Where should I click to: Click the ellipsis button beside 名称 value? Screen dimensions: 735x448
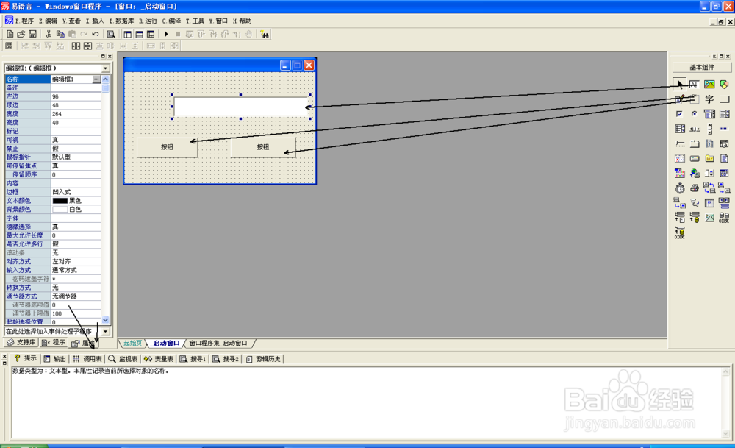pos(96,79)
